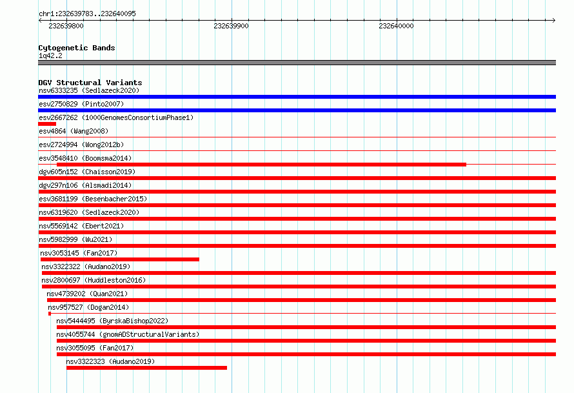Click the right arrow at ruler end
This screenshot has height=393, width=574.
(x=553, y=20)
